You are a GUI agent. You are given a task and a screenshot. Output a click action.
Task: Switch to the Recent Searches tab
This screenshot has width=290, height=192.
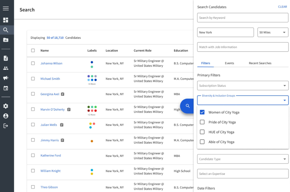260,63
